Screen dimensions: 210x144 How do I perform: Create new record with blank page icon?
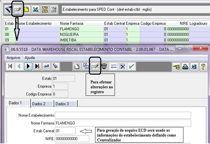[77, 66]
